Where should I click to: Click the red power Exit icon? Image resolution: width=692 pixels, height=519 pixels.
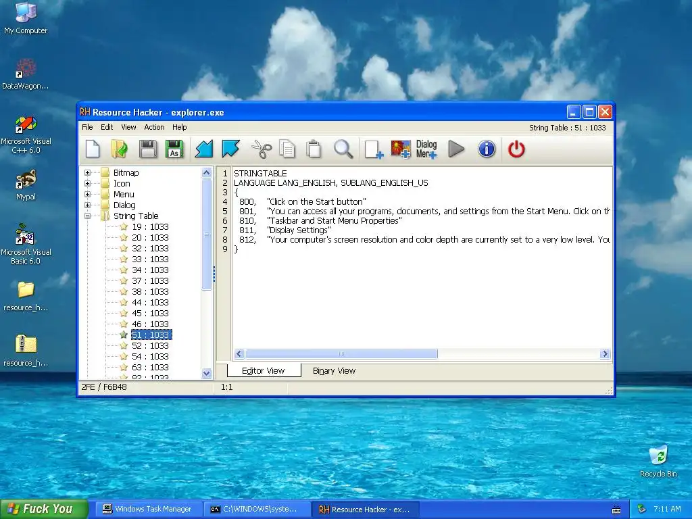tap(516, 149)
